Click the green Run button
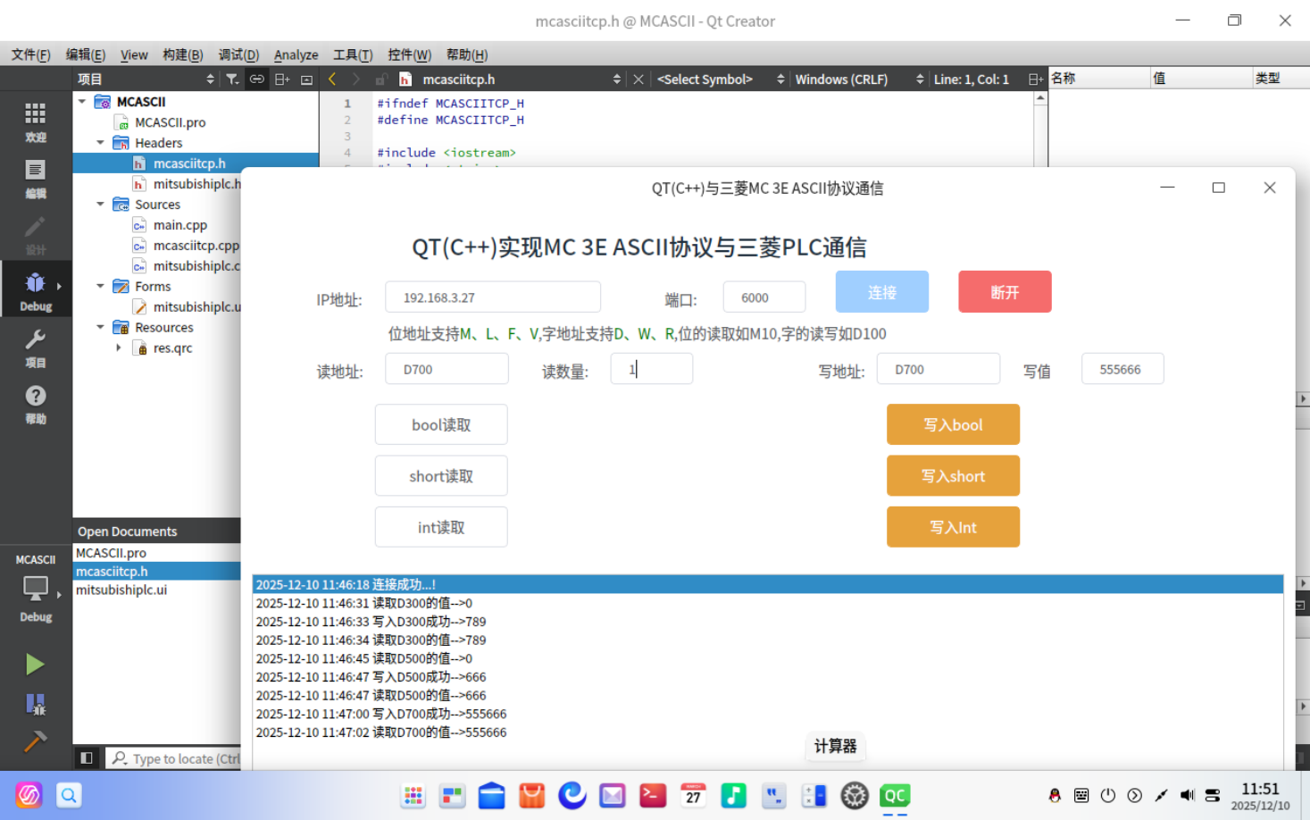 coord(35,665)
